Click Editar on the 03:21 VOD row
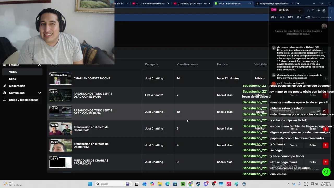 pos(313,145)
